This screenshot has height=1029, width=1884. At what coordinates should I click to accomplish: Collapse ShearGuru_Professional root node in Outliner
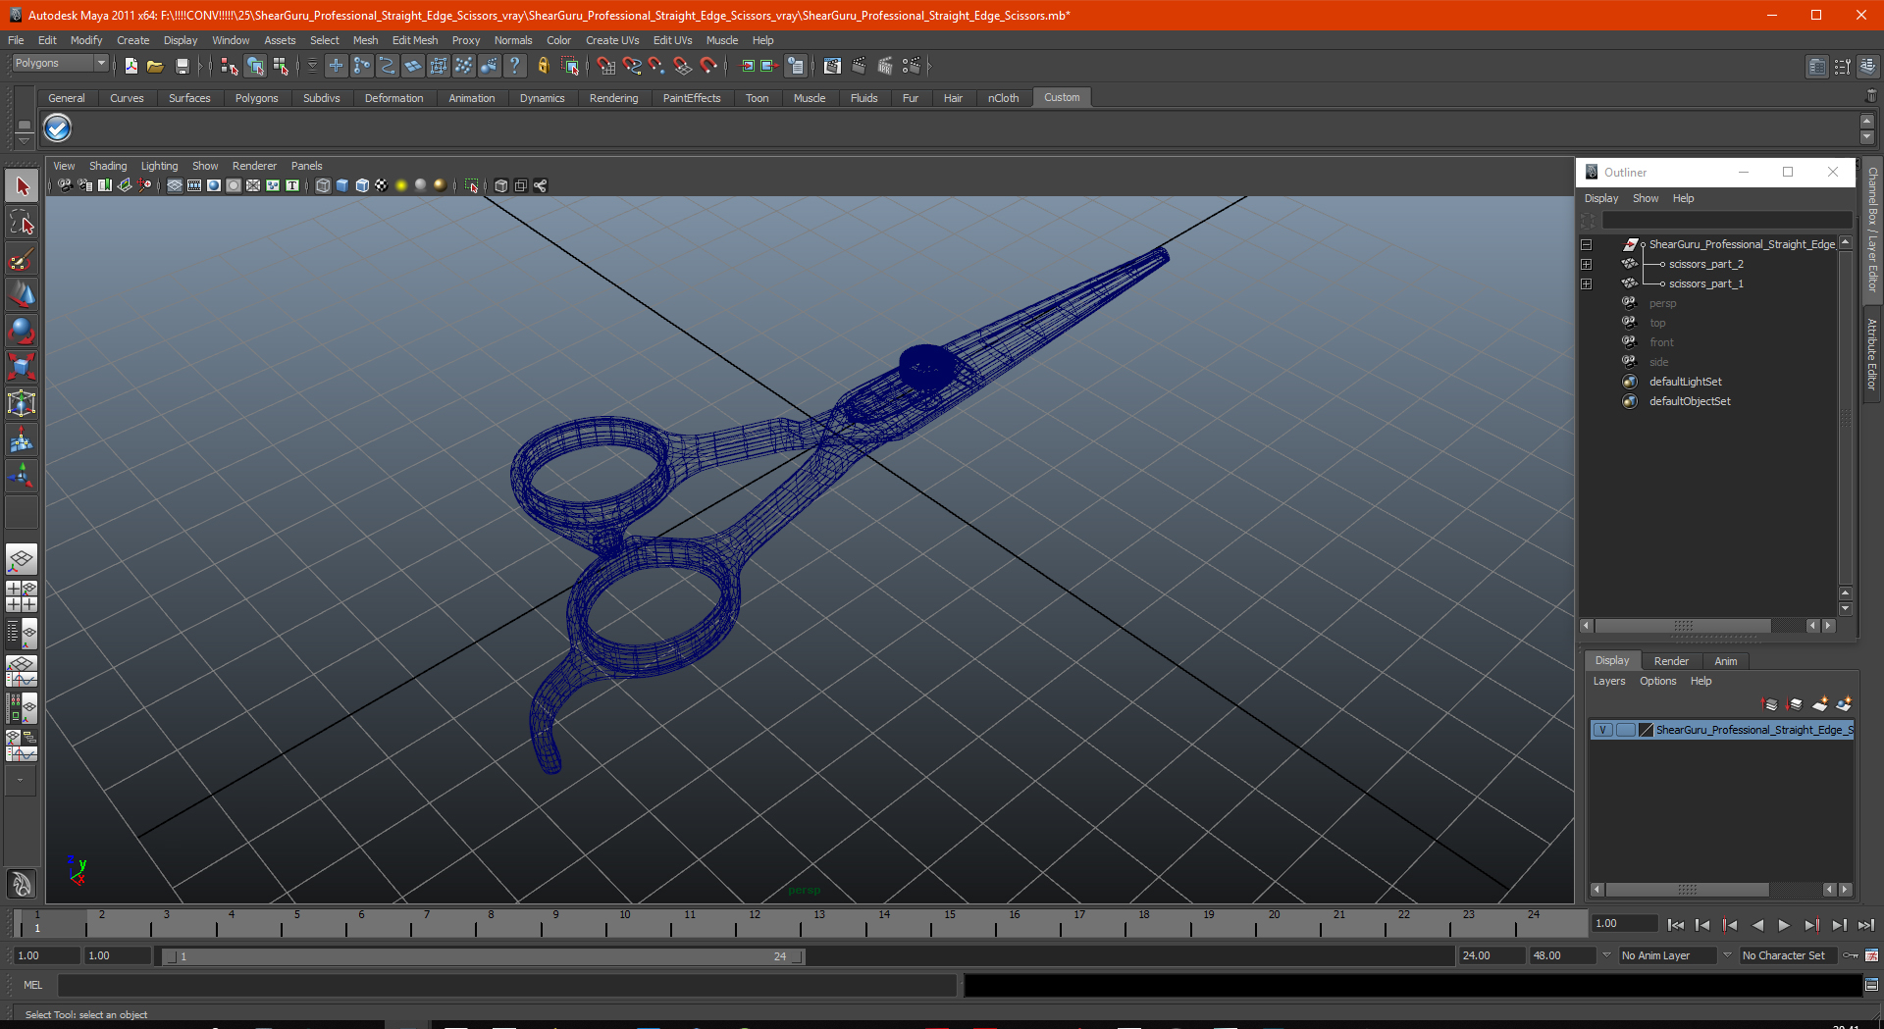coord(1587,244)
